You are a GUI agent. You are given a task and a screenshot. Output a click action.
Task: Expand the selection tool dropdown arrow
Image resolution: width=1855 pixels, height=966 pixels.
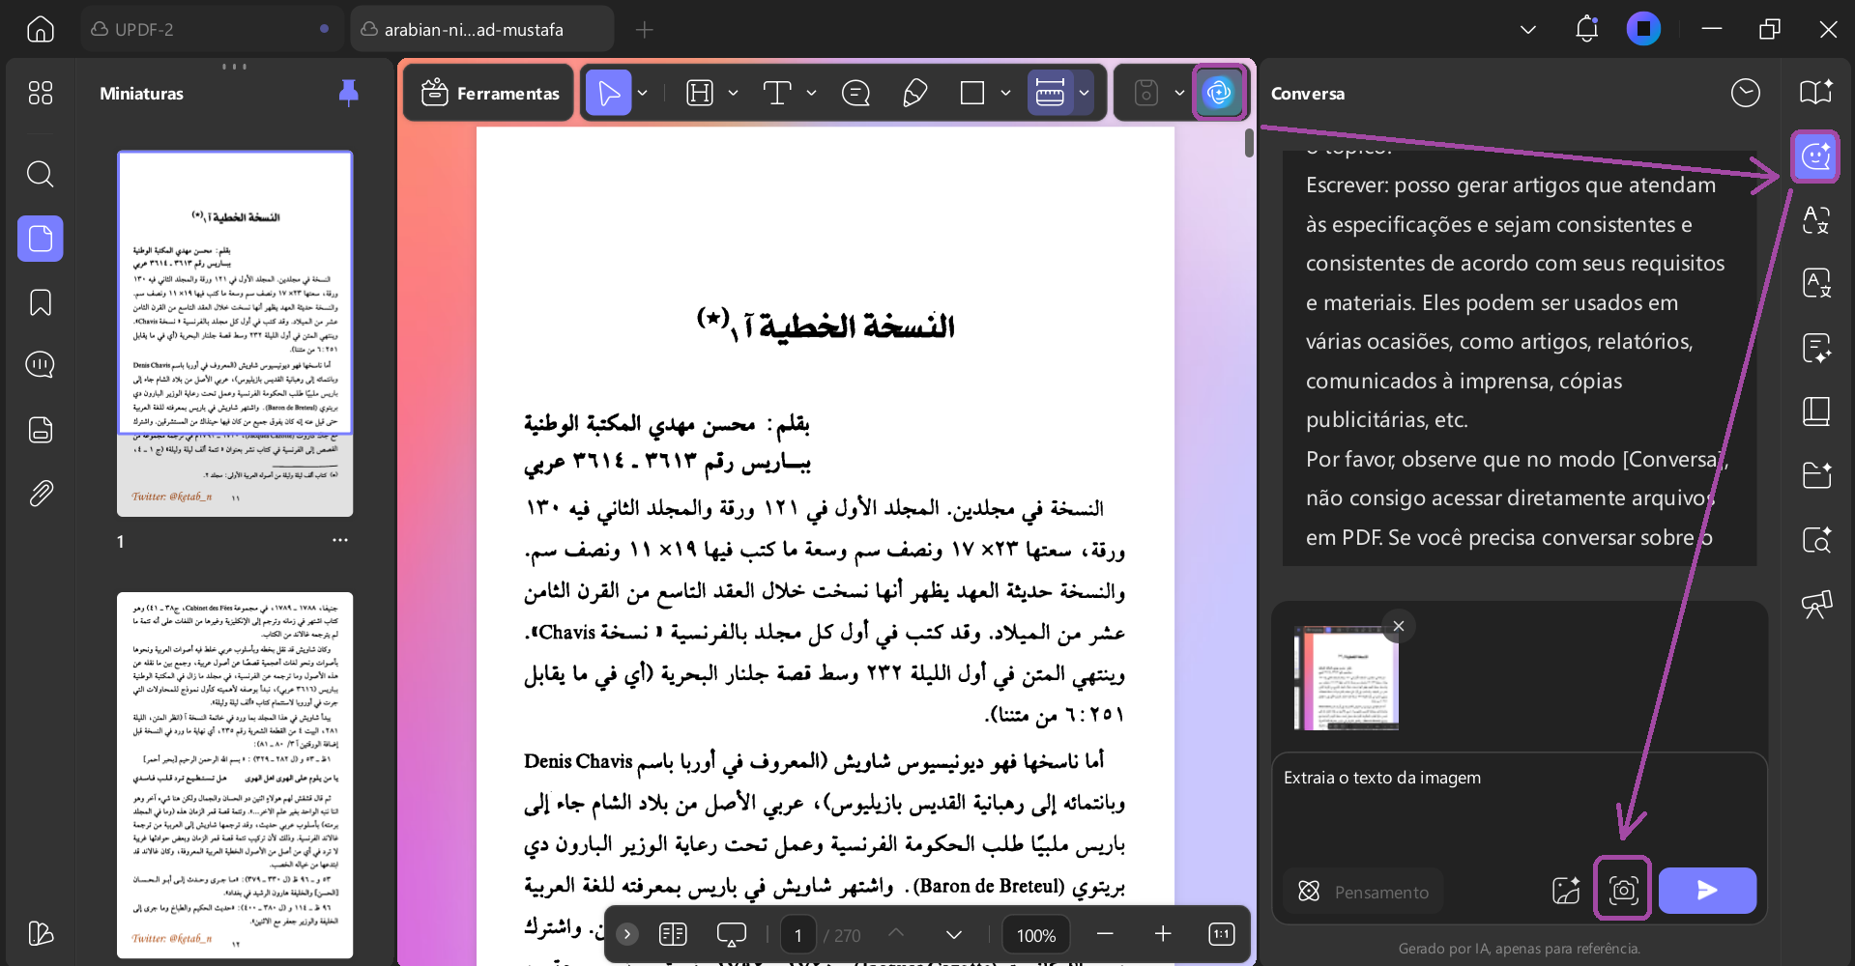(x=643, y=93)
